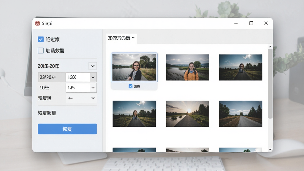Maximize the Siapi window
The image size is (304, 171).
[251, 23]
